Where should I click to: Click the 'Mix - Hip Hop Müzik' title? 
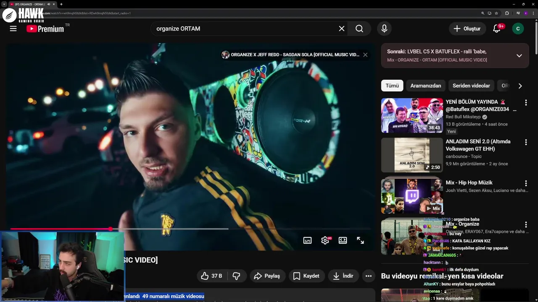(469, 183)
